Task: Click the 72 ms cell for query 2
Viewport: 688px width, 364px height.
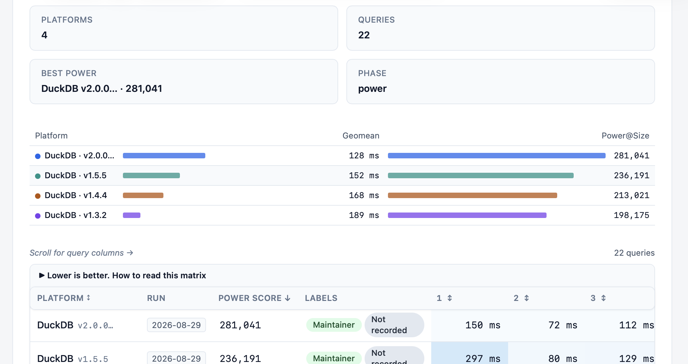Action: click(547, 325)
